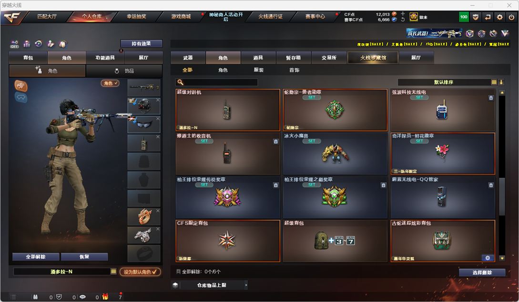
Task: Toggle the OFF switch icon at top left
Action: point(14,44)
